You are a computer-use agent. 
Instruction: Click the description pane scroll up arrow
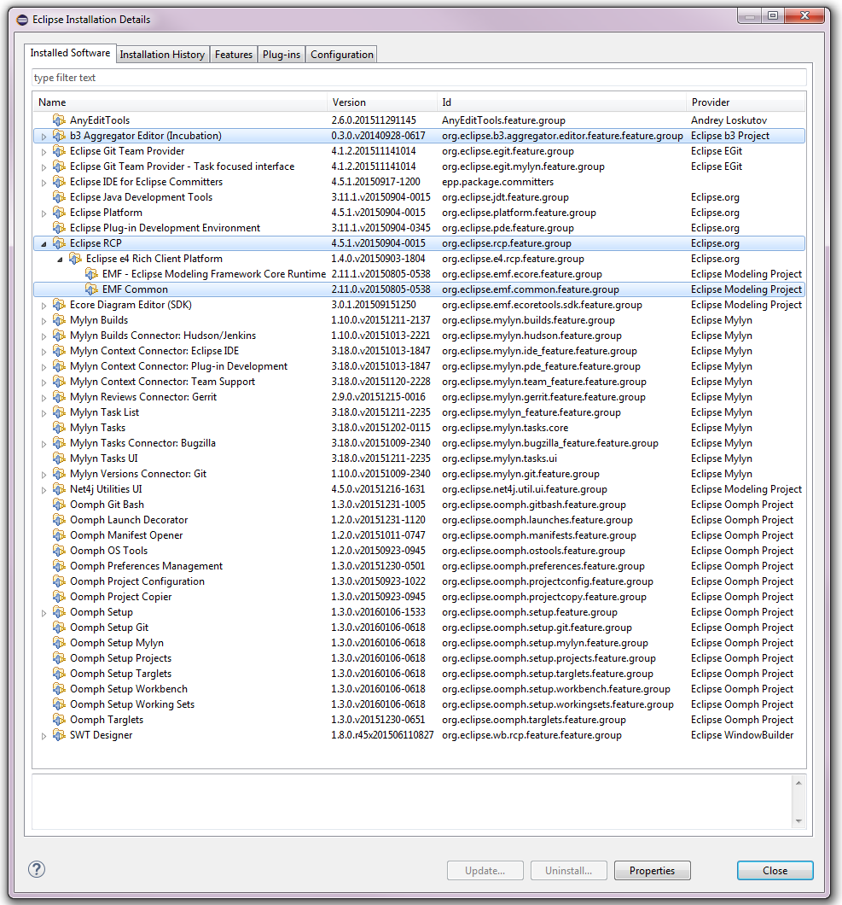coord(798,783)
